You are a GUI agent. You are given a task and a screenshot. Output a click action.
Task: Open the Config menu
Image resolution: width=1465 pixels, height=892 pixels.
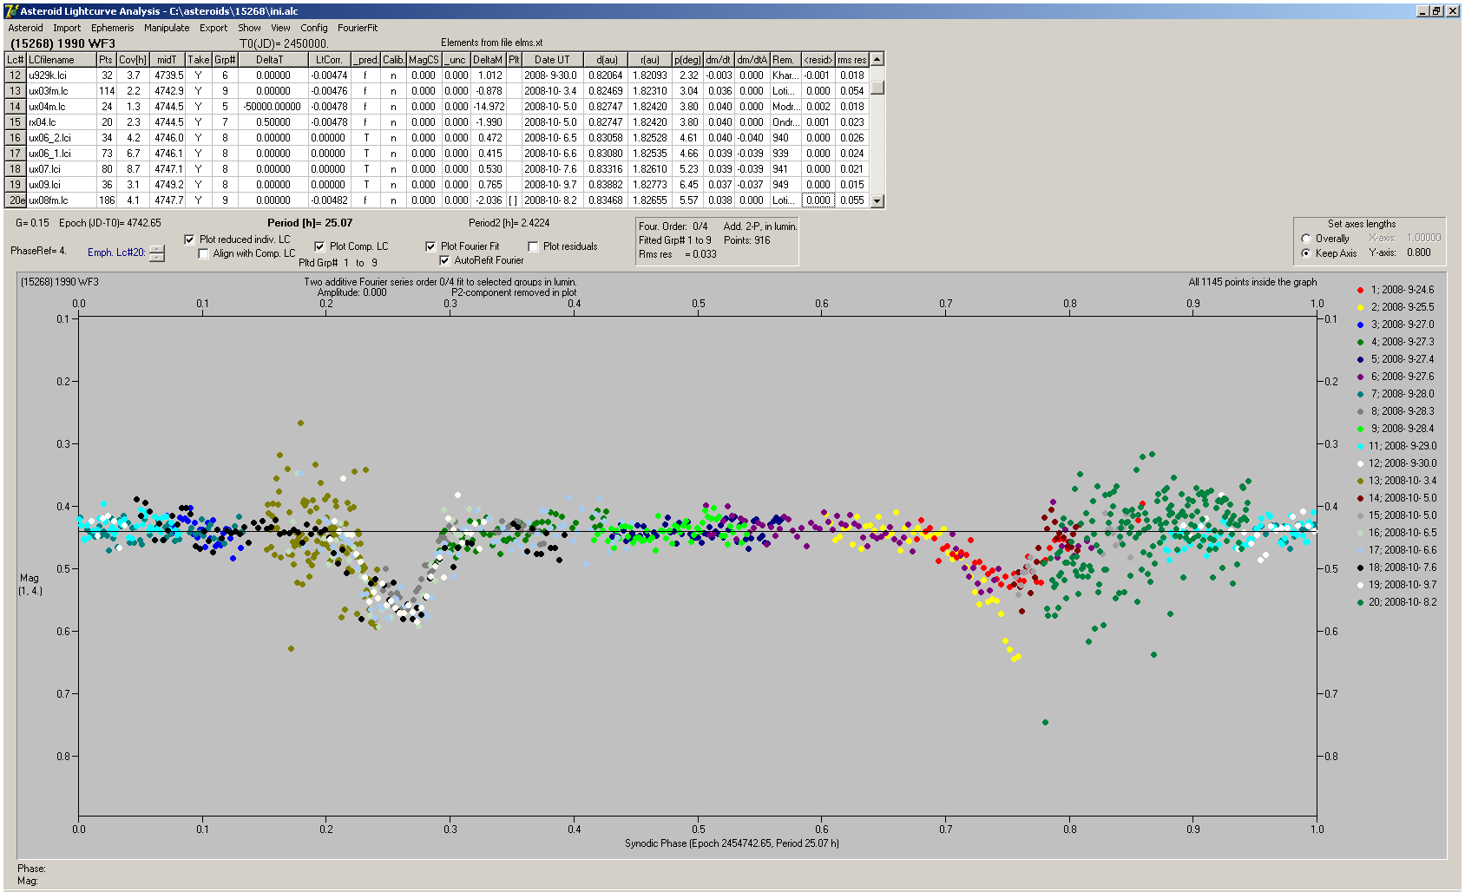314,28
